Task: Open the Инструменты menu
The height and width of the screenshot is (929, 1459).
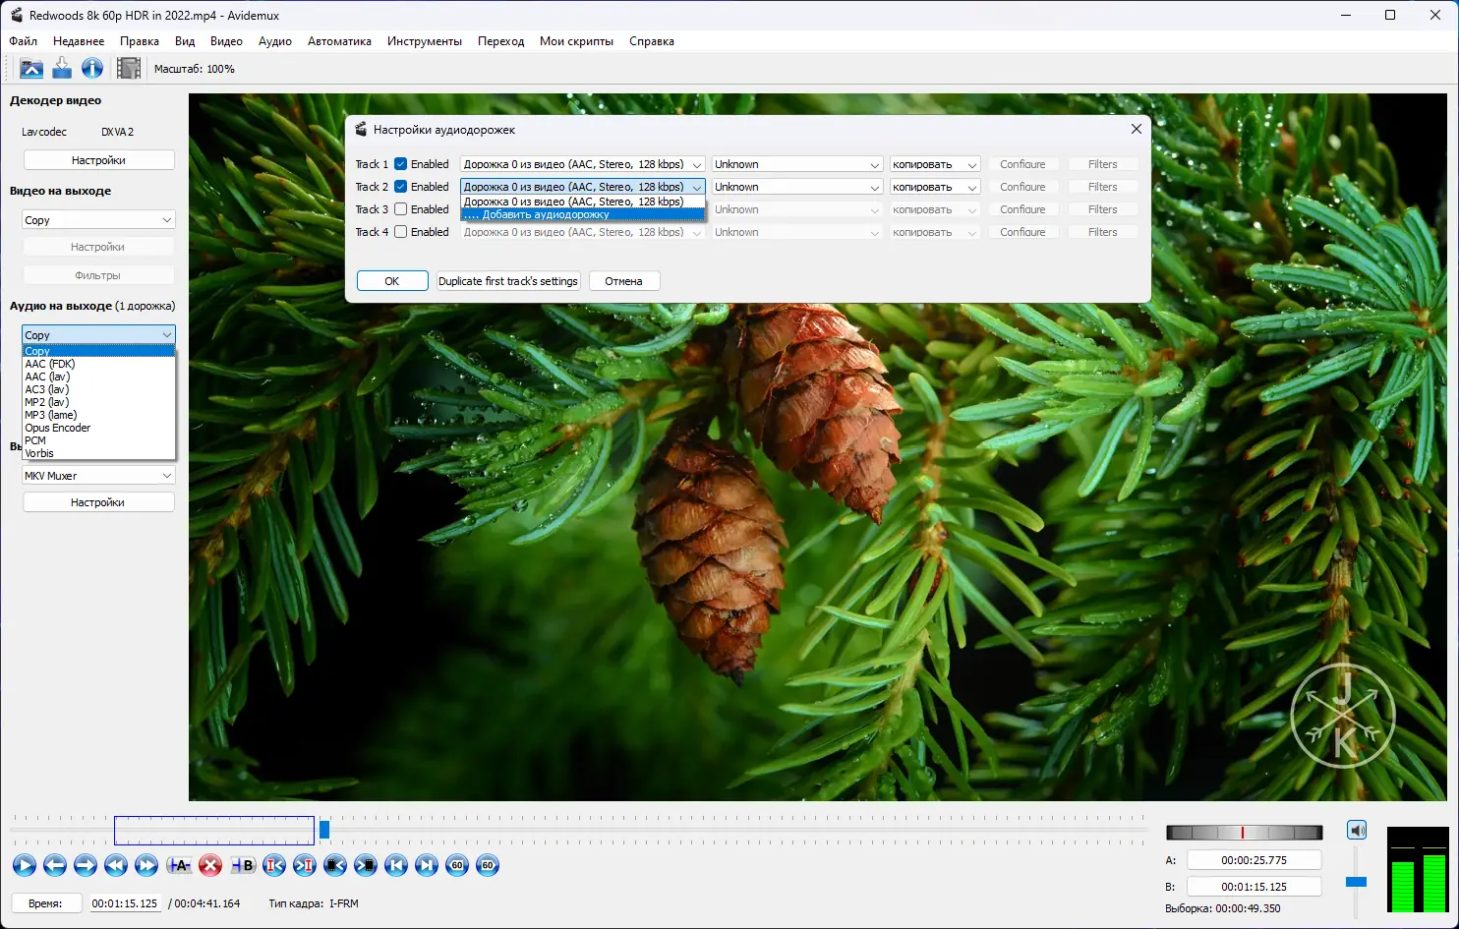Action: coord(424,41)
